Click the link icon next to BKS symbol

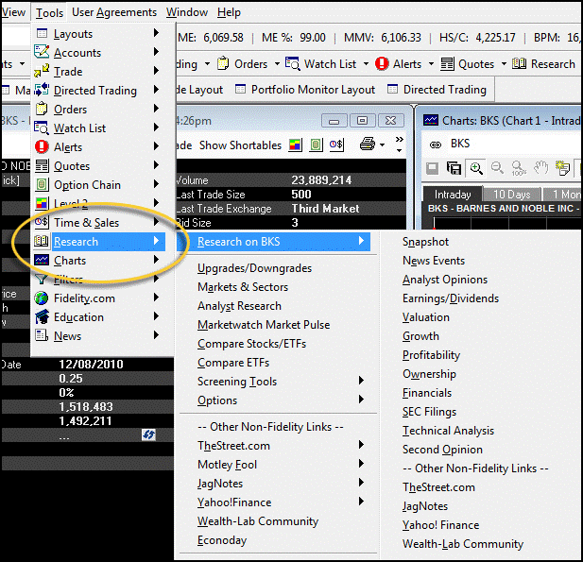[435, 145]
